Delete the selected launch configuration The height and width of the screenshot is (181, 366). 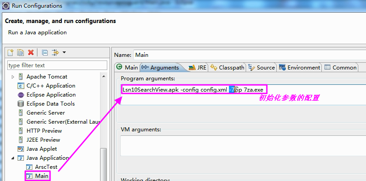click(x=31, y=52)
